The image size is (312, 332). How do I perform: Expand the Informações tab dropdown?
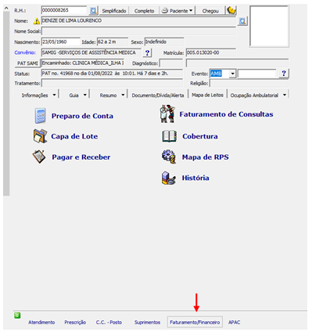pyautogui.click(x=54, y=95)
